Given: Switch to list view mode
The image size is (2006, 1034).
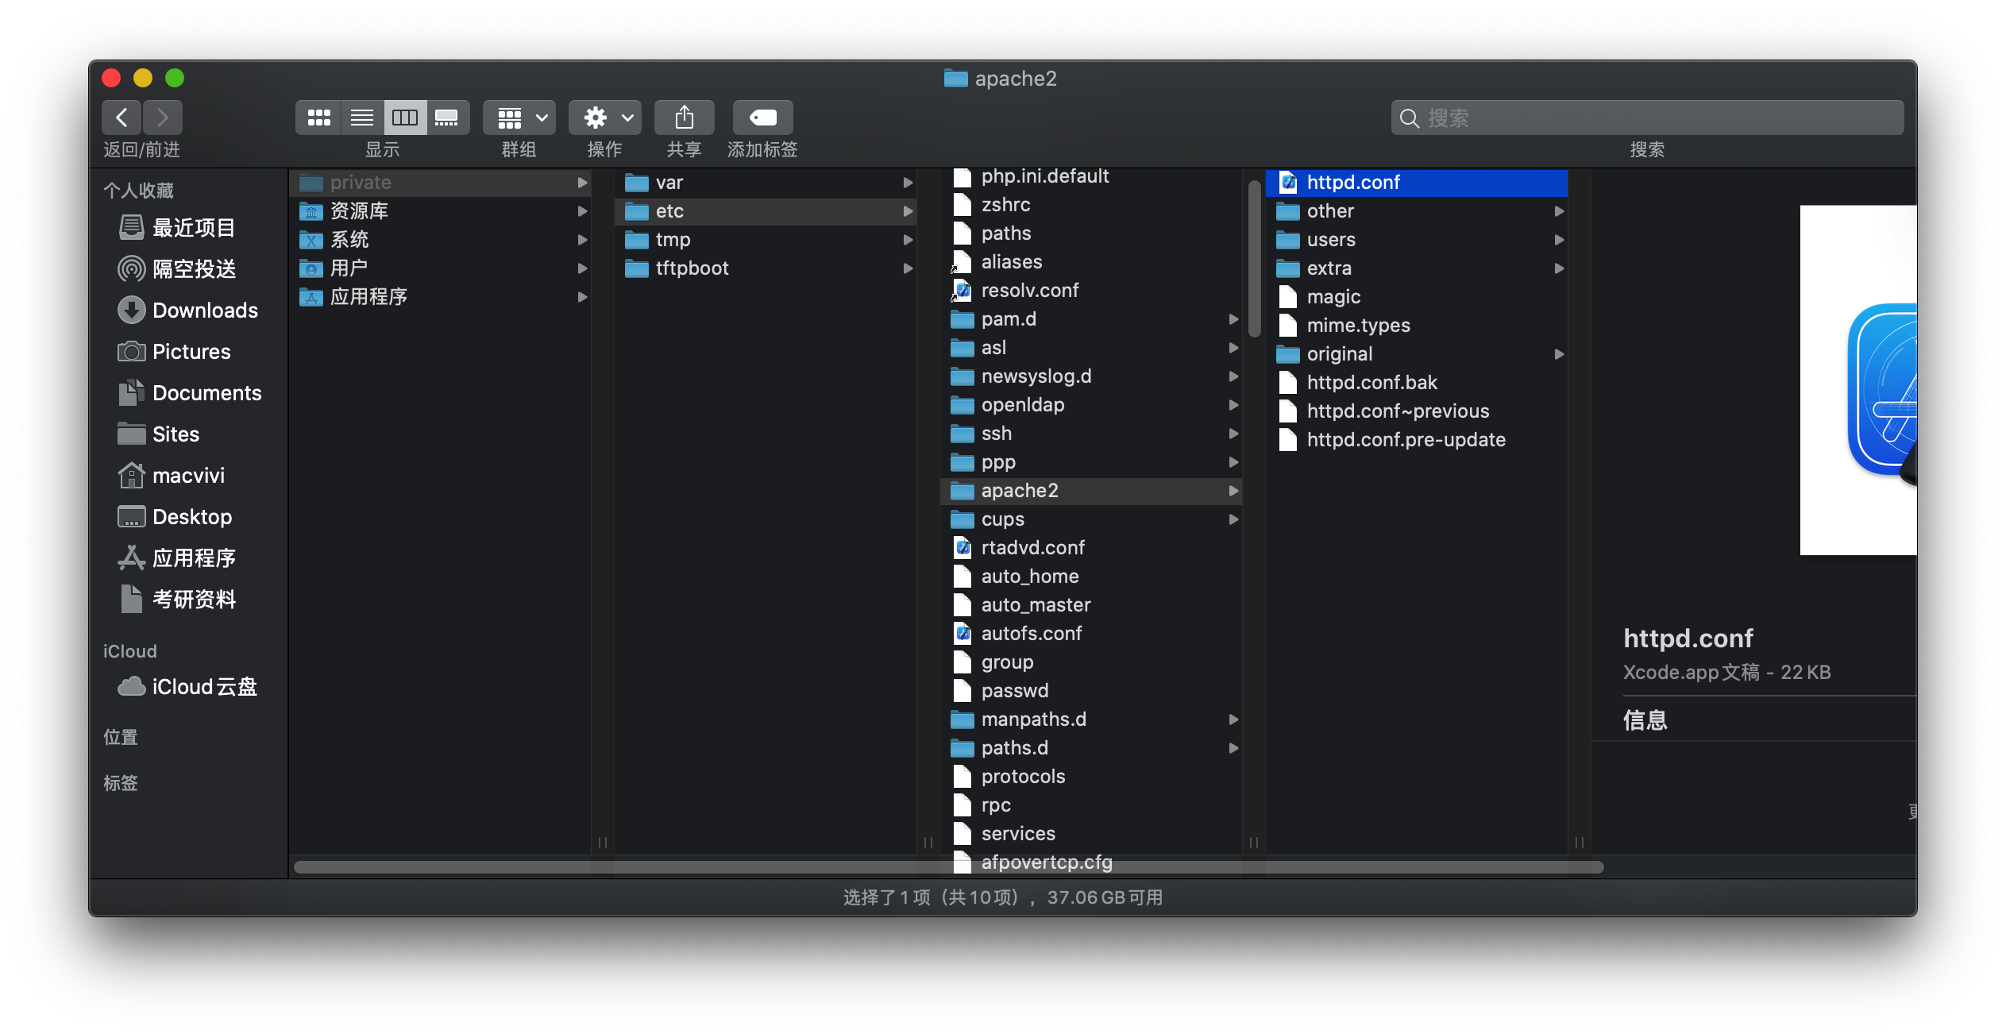Looking at the screenshot, I should point(362,118).
